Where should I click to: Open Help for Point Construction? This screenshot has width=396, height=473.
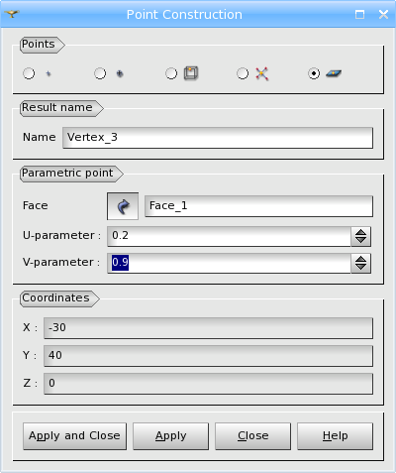coord(336,436)
